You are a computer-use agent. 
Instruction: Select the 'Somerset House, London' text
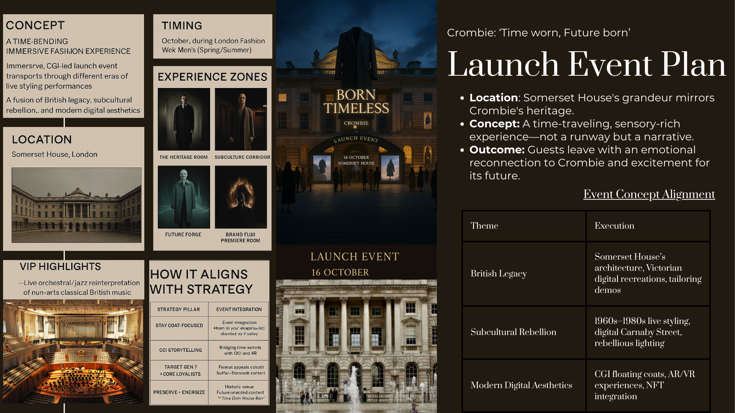[x=54, y=154]
